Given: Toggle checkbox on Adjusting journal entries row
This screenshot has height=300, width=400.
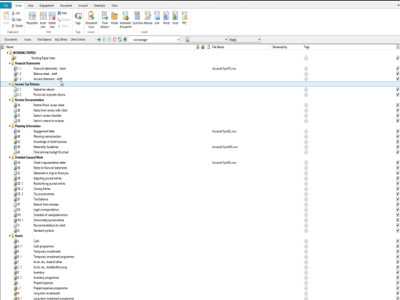Looking at the screenshot, I should point(397,178).
